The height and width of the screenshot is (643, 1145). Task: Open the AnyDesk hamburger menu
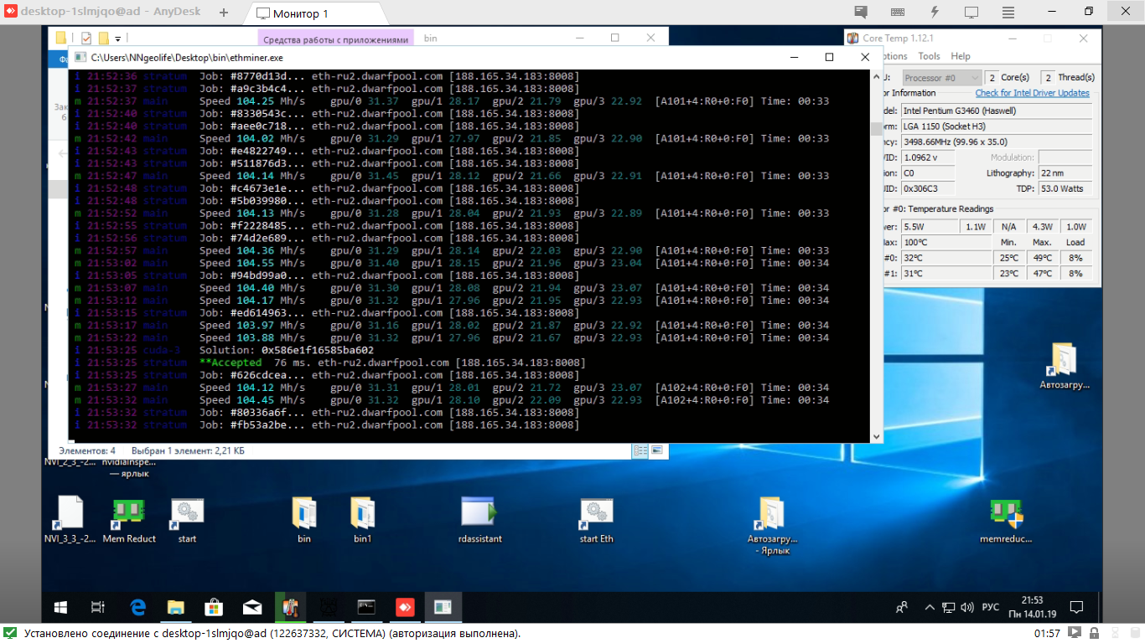1008,13
